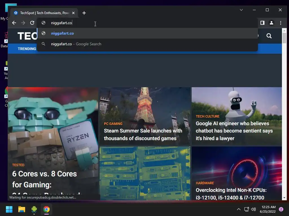Choose the Google Search autocomplete suggestion
This screenshot has height=216, width=289.
point(147,44)
